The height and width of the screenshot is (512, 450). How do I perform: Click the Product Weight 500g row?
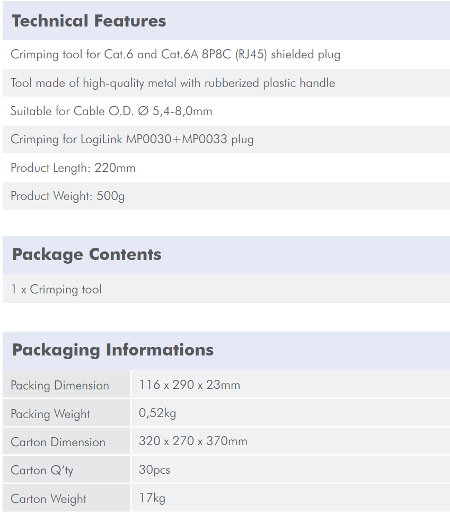pos(226,196)
